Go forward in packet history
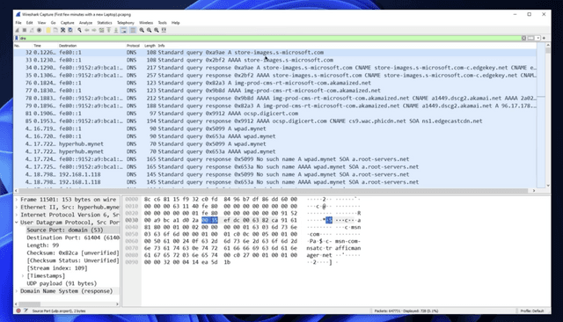The height and width of the screenshot is (322, 563). pos(94,30)
